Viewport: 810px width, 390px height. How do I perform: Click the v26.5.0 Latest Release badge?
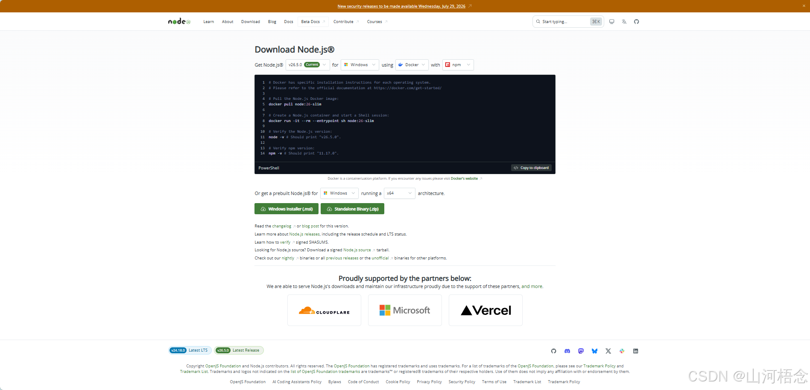(239, 350)
